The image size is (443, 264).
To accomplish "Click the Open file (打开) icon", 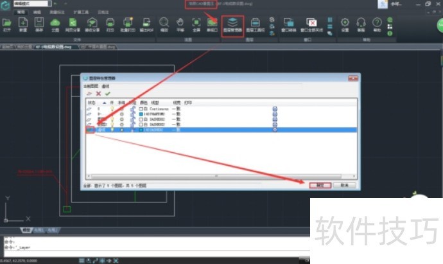I will [x=7, y=24].
